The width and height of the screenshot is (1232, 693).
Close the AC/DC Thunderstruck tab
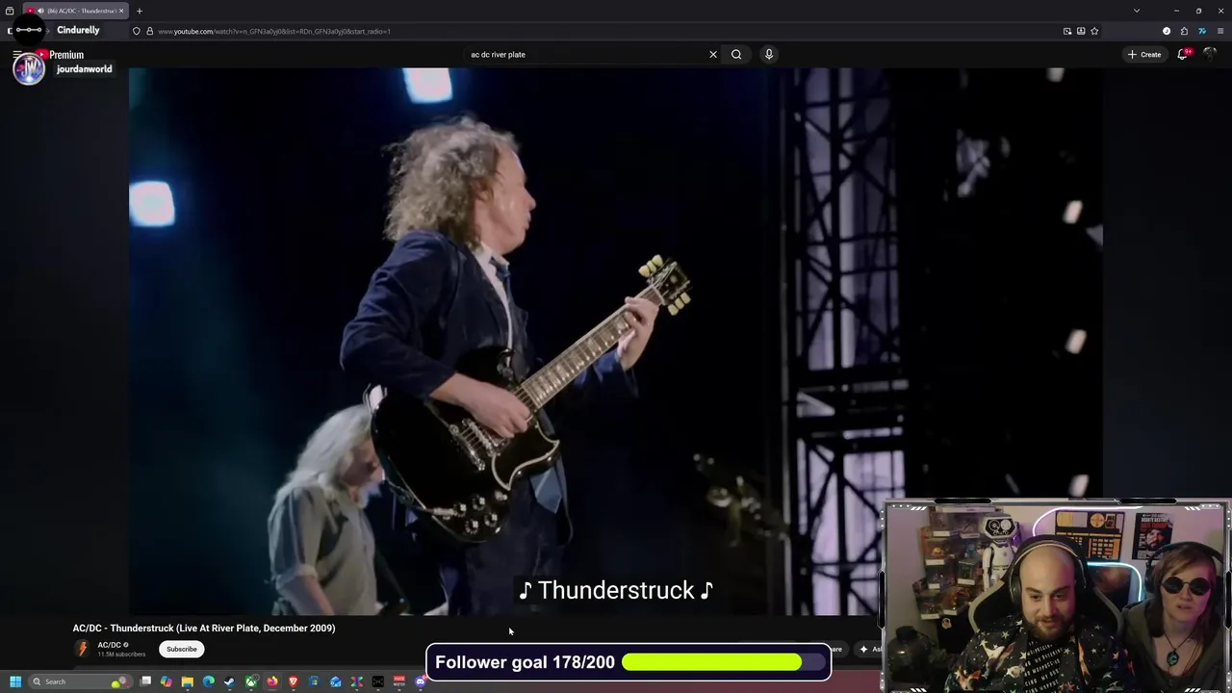coord(121,11)
